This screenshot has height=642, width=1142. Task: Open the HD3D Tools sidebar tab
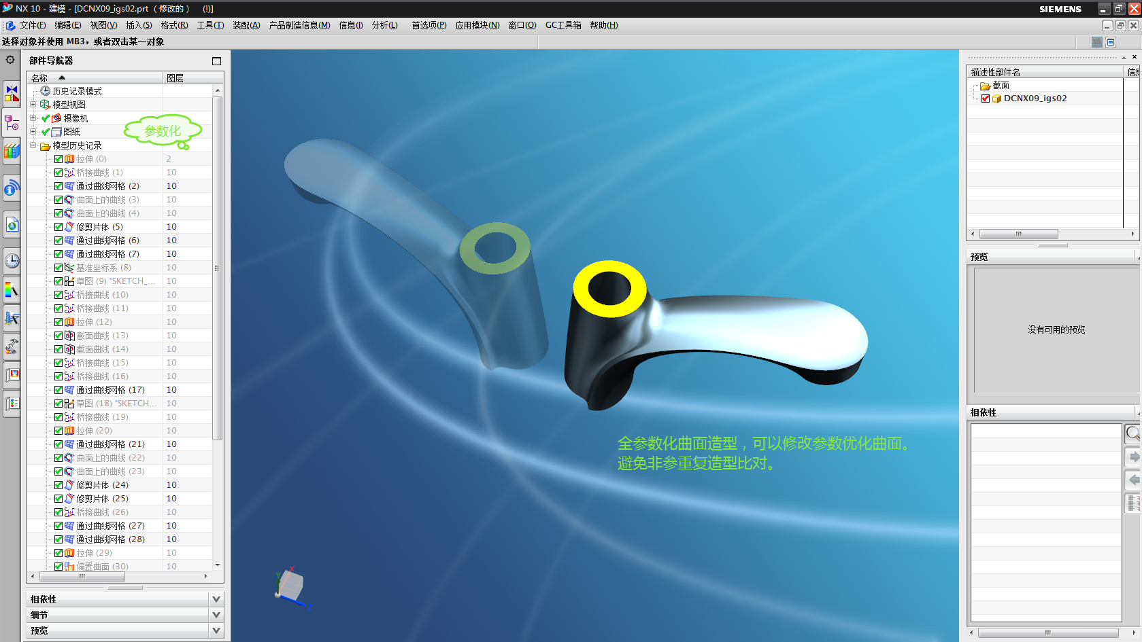point(12,188)
